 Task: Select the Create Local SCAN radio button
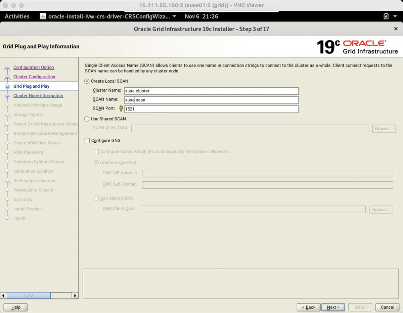click(x=87, y=81)
